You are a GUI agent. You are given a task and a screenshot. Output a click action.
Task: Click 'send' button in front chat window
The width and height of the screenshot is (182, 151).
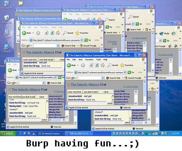click(110, 103)
